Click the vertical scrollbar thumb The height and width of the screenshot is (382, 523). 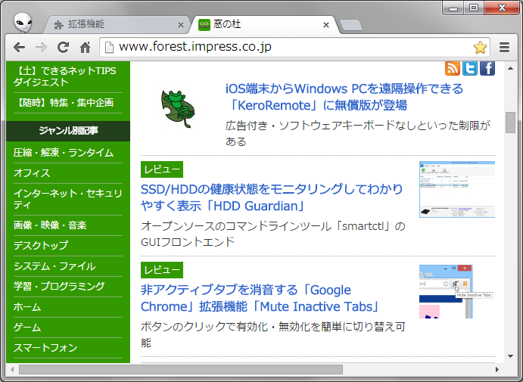point(510,123)
